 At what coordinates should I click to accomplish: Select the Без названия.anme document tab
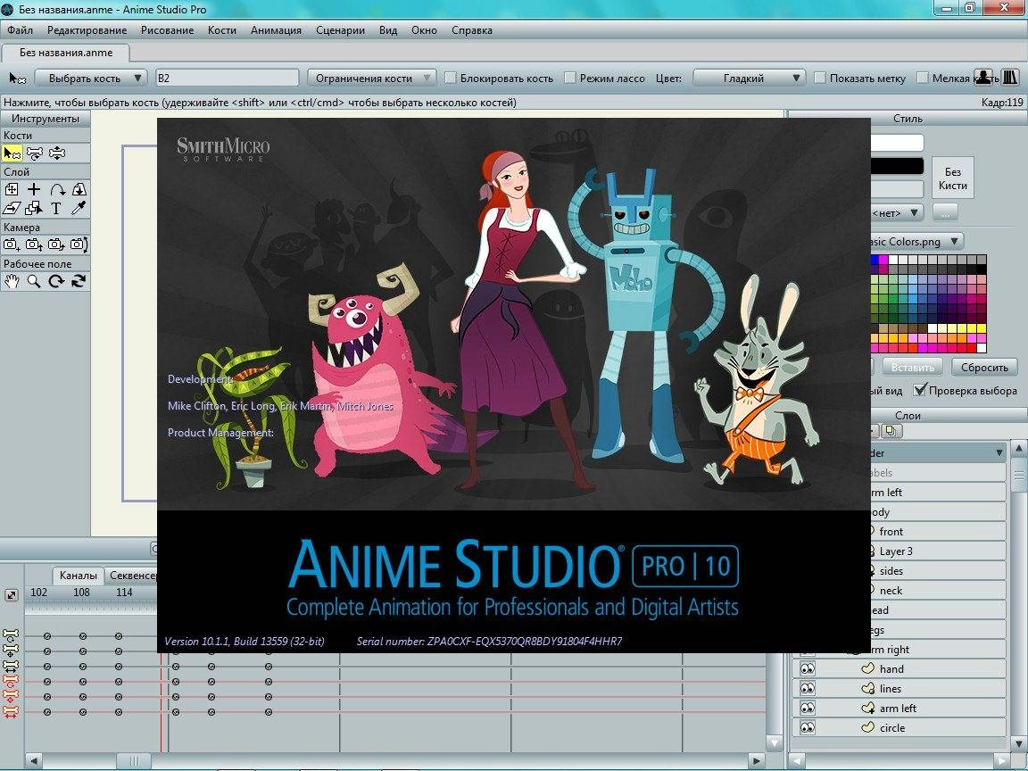(x=65, y=53)
